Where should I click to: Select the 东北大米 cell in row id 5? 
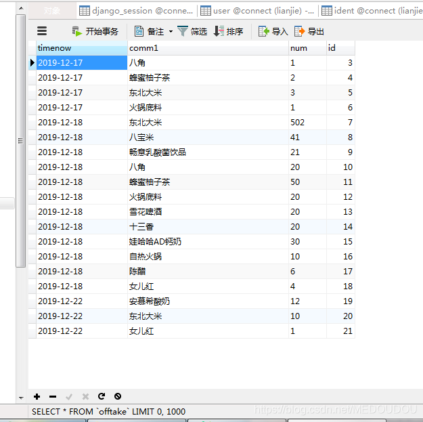(x=208, y=93)
